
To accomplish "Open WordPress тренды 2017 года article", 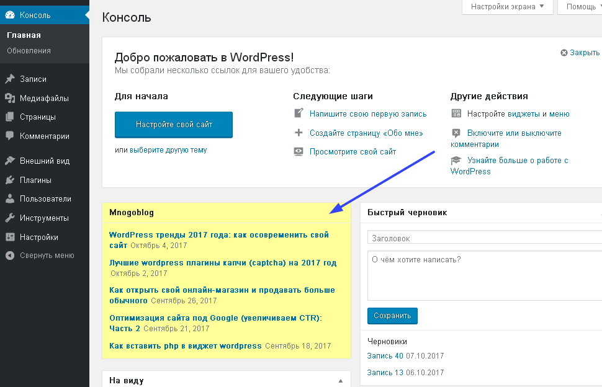I will point(219,240).
